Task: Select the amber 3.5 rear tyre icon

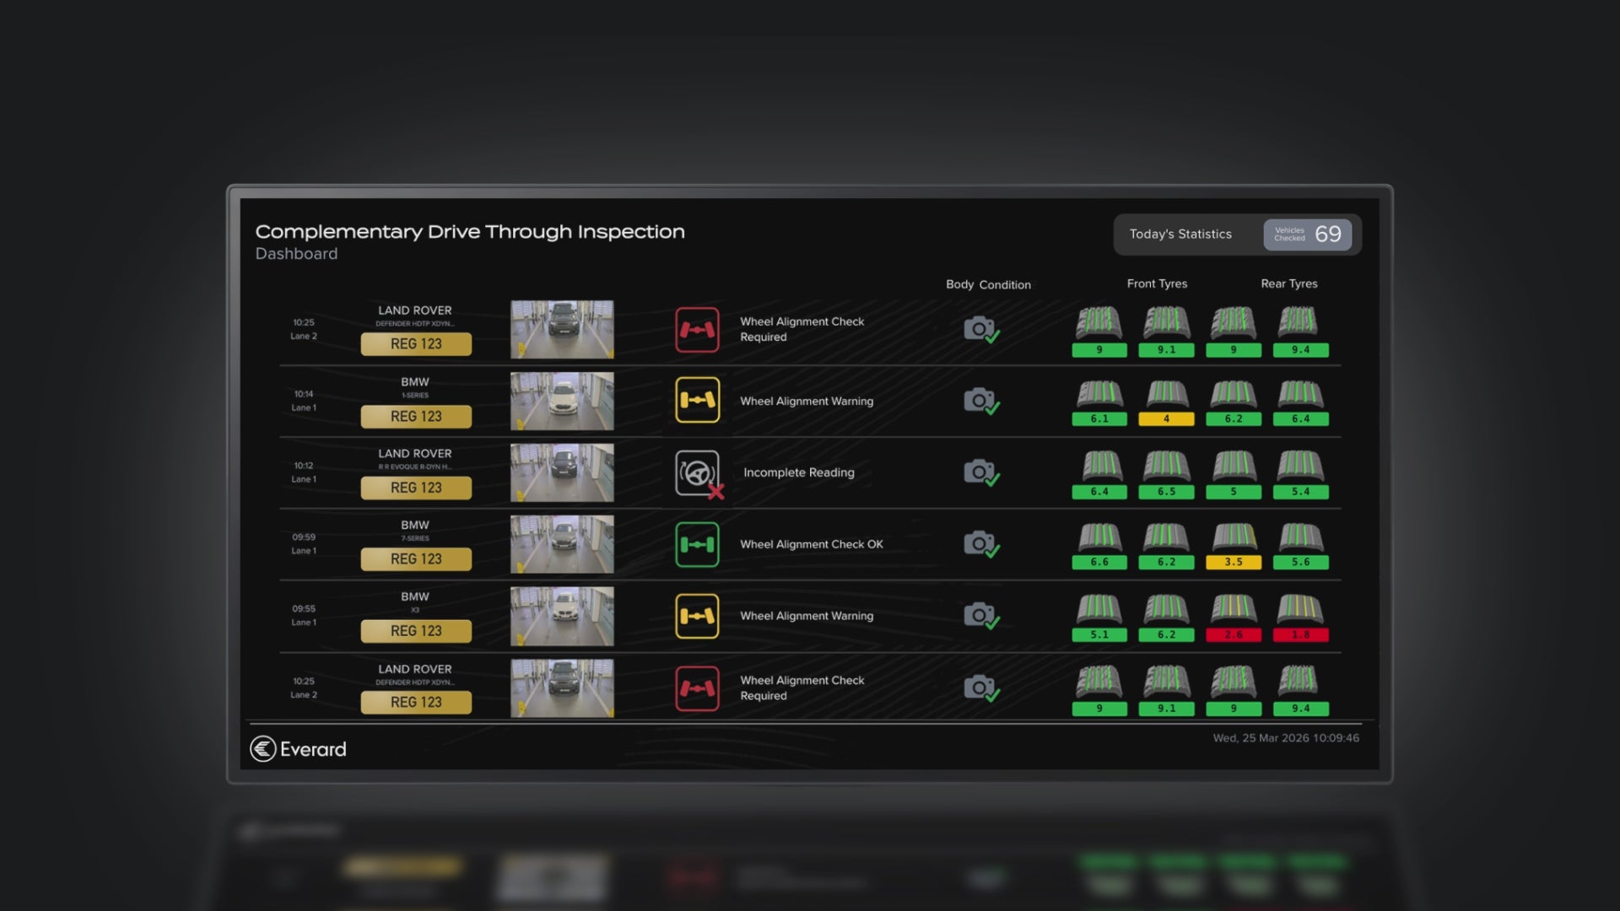Action: [1234, 546]
